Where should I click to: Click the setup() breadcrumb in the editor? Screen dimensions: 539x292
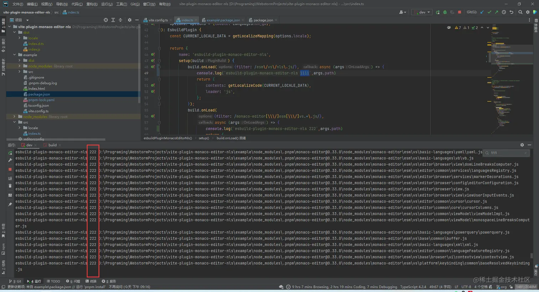(204, 138)
